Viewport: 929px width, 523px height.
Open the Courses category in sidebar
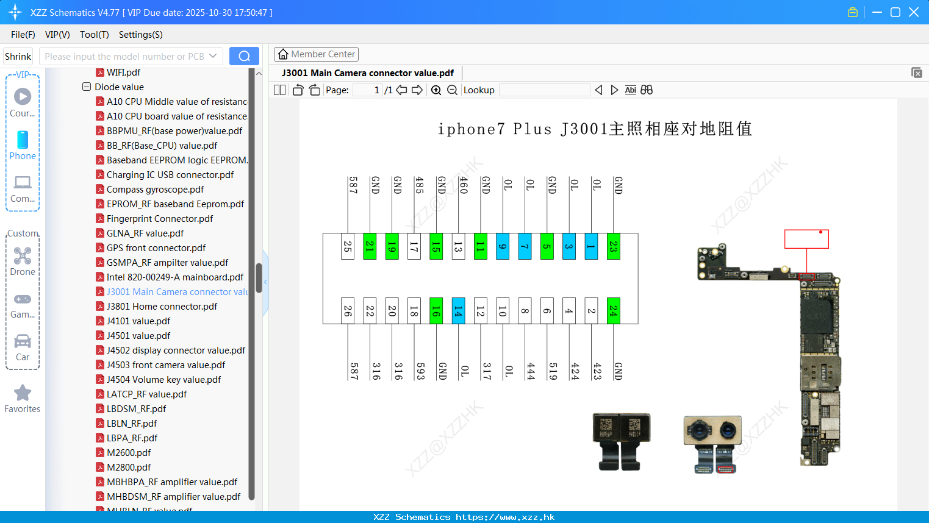click(x=23, y=102)
